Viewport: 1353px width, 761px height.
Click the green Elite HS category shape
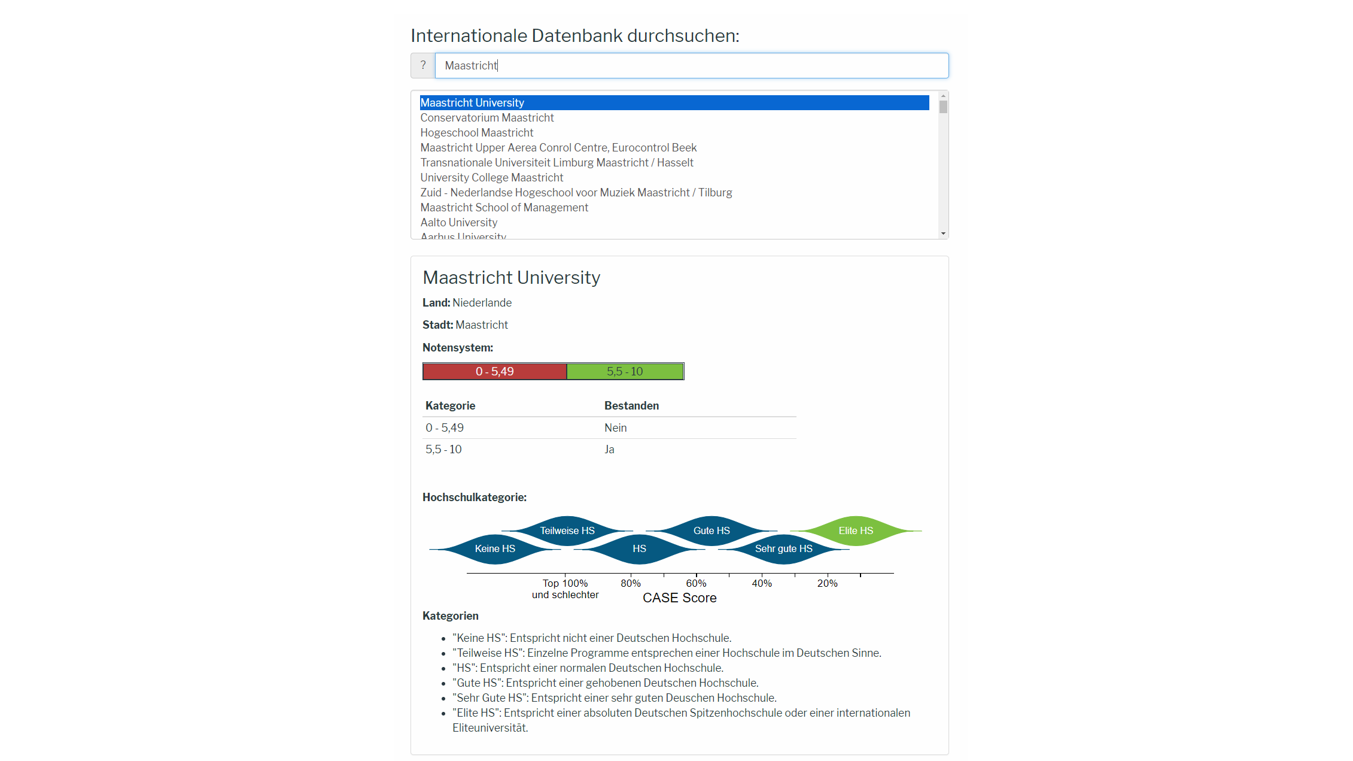click(856, 530)
